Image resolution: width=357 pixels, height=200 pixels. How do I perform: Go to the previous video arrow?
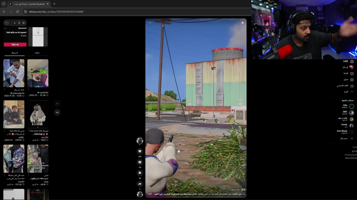click(x=57, y=103)
